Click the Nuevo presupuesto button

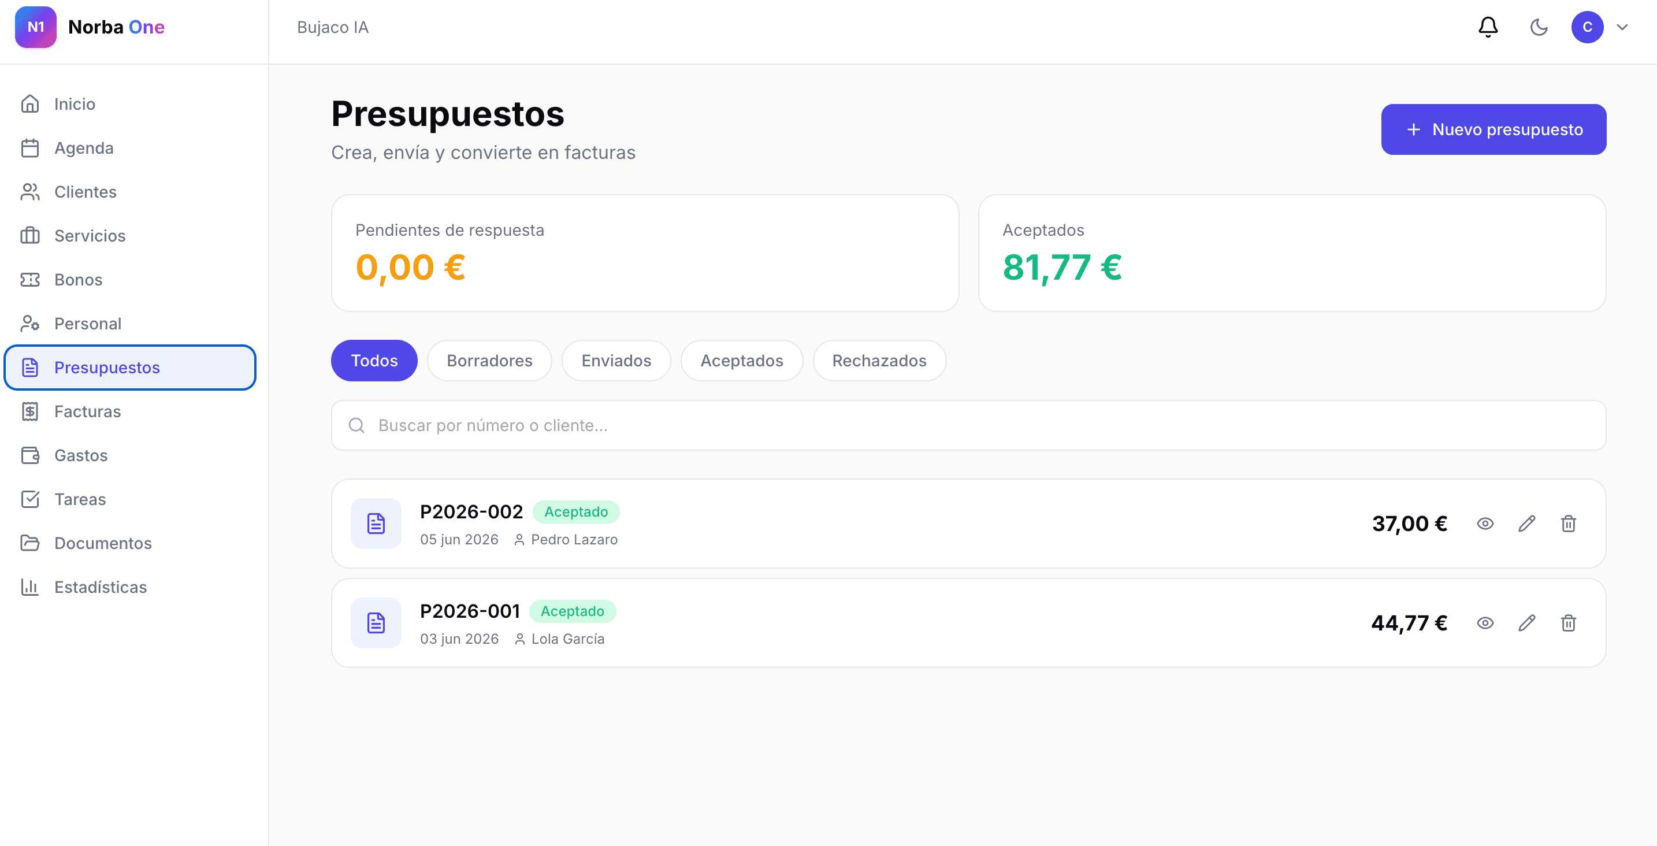point(1493,129)
